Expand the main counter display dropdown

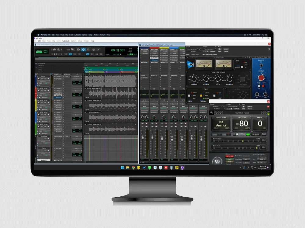(126, 50)
